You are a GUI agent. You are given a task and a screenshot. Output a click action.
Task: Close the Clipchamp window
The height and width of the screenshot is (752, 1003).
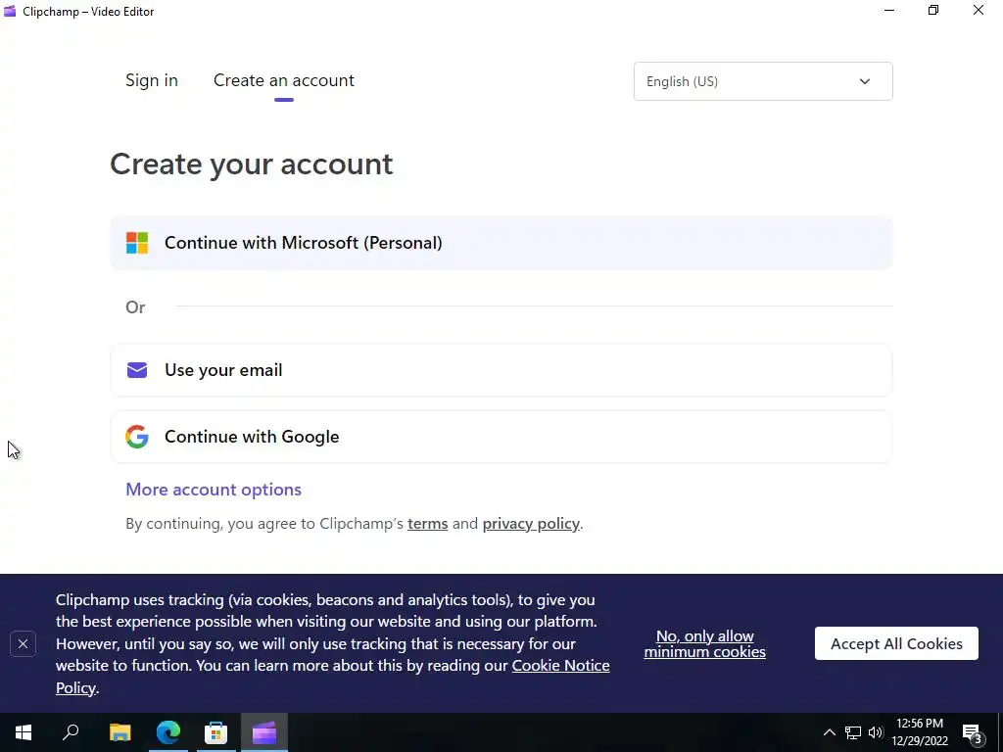979,11
